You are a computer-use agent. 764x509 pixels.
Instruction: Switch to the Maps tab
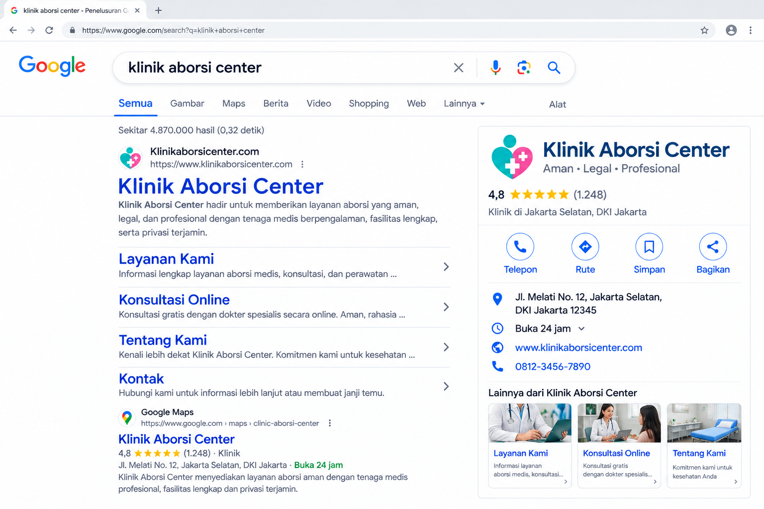point(234,103)
